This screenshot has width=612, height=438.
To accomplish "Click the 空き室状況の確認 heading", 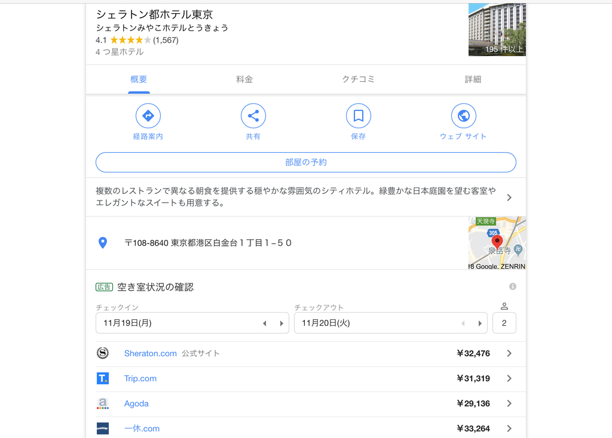I will click(x=155, y=287).
